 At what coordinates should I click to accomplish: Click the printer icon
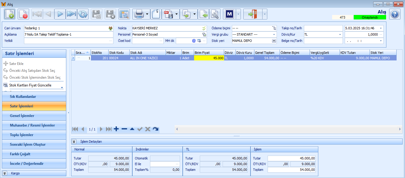[x=139, y=14]
